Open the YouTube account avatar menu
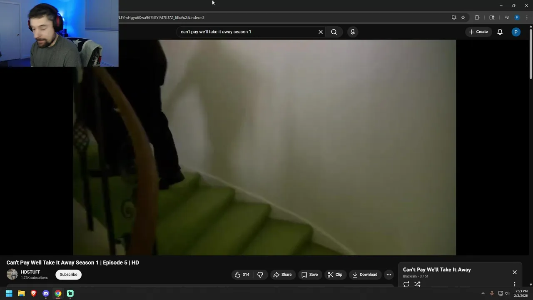The image size is (533, 300). point(516,32)
